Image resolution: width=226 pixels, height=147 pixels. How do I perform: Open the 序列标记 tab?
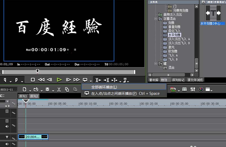click(x=178, y=80)
